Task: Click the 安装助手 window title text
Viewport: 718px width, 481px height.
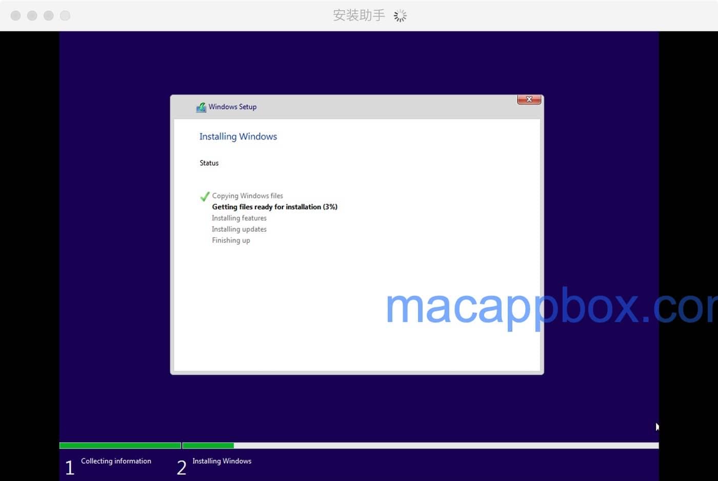Action: pos(359,15)
